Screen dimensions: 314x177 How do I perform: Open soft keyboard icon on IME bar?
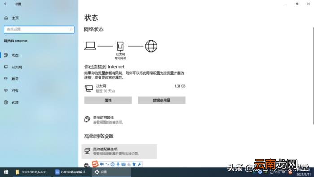[x=123, y=164]
